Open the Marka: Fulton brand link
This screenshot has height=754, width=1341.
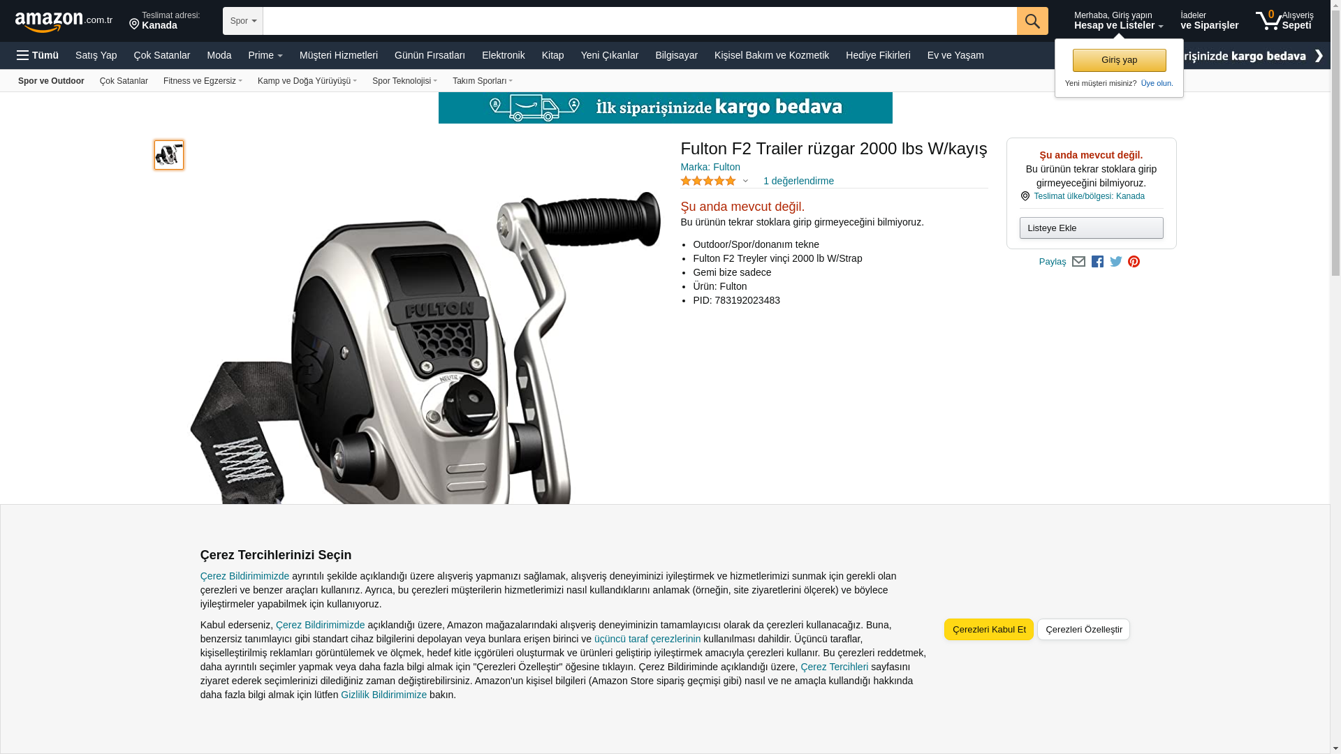710,167
